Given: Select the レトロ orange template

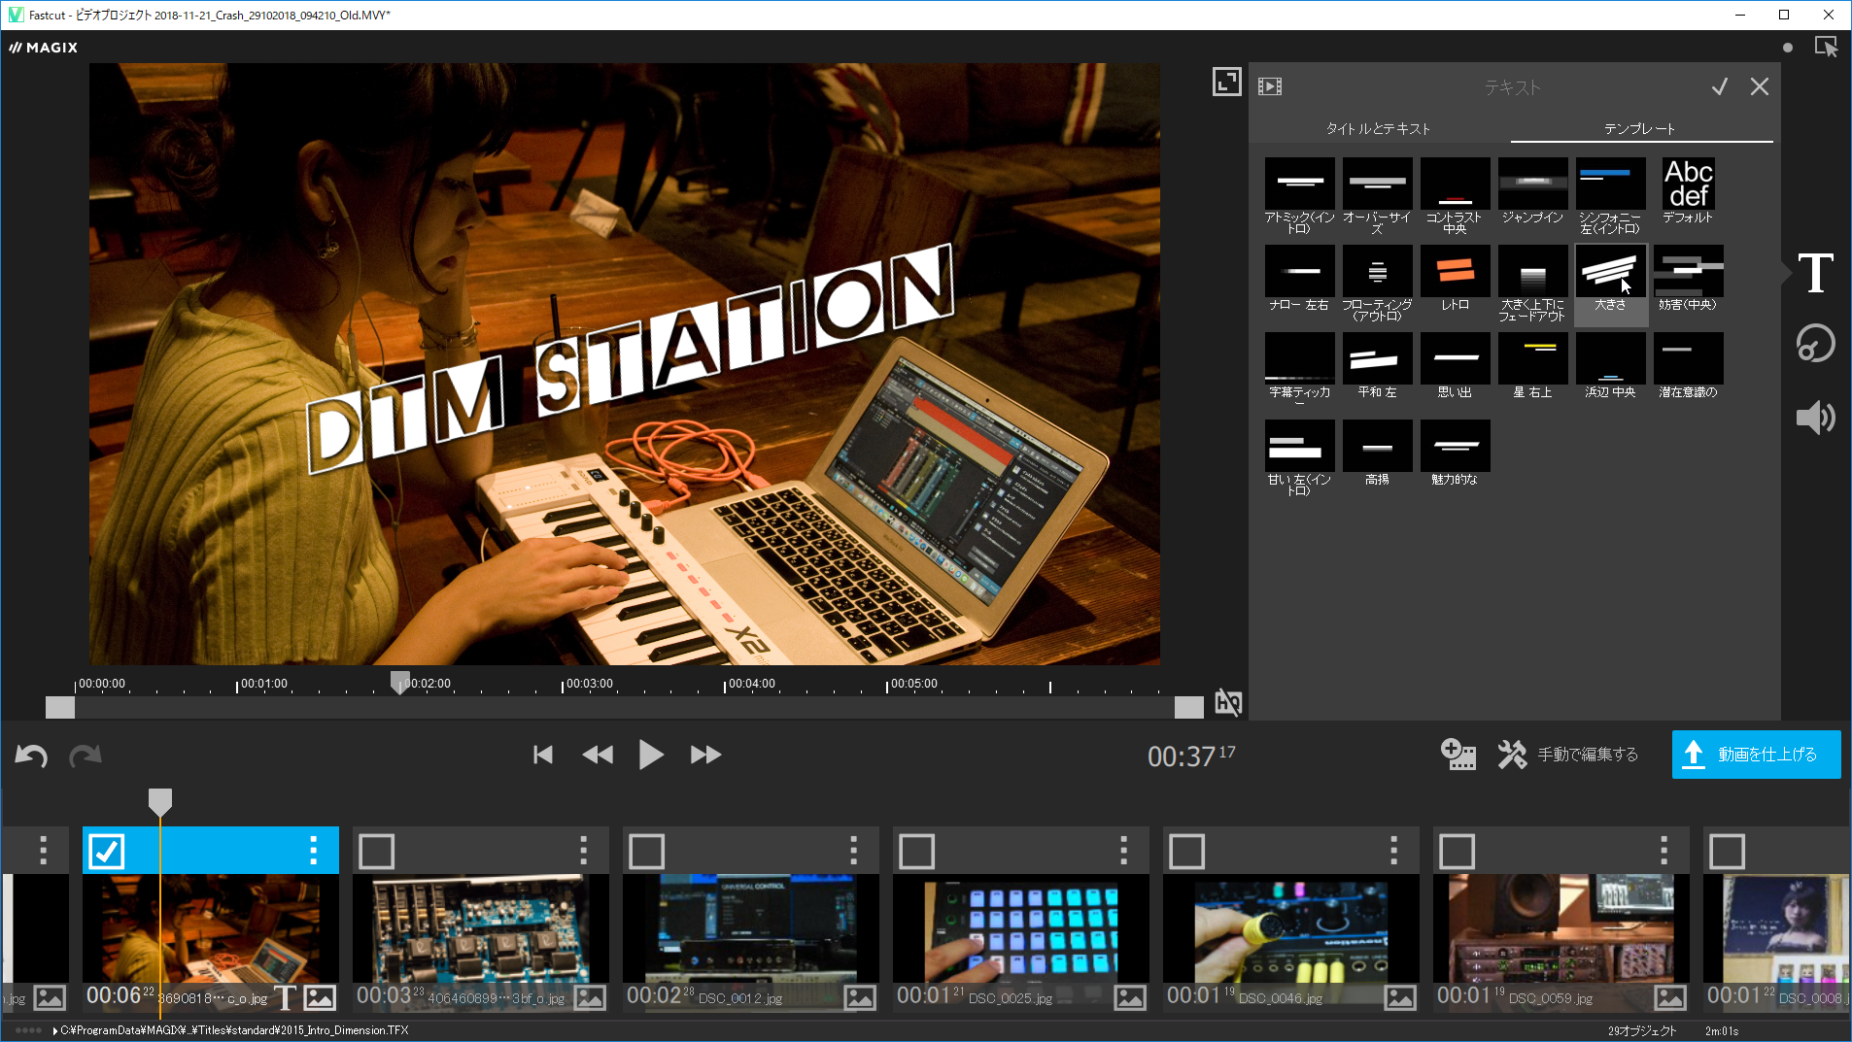Looking at the screenshot, I should [1455, 278].
